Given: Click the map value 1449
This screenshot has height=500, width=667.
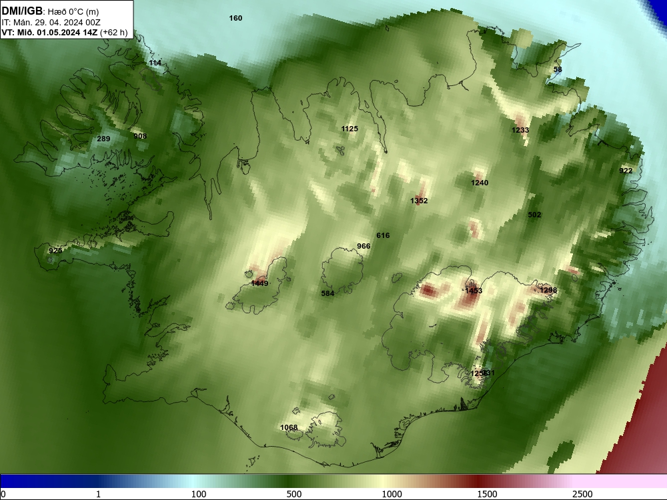Looking at the screenshot, I should tap(259, 283).
